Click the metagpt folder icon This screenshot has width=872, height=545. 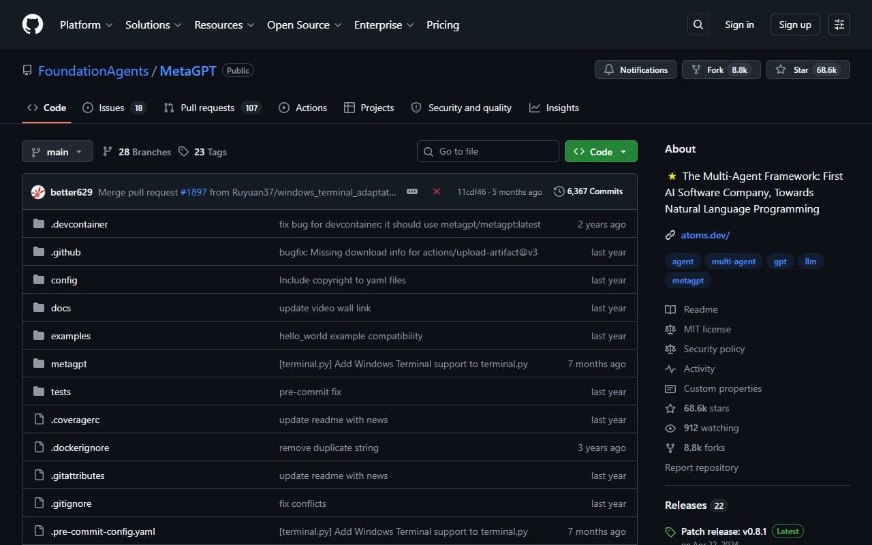[39, 364]
